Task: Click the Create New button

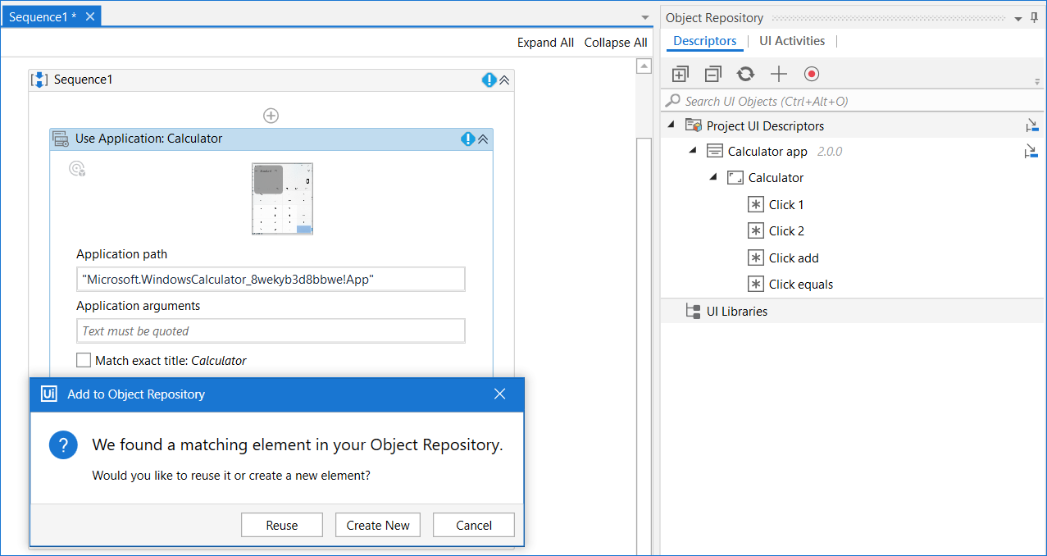Action: pyautogui.click(x=378, y=525)
